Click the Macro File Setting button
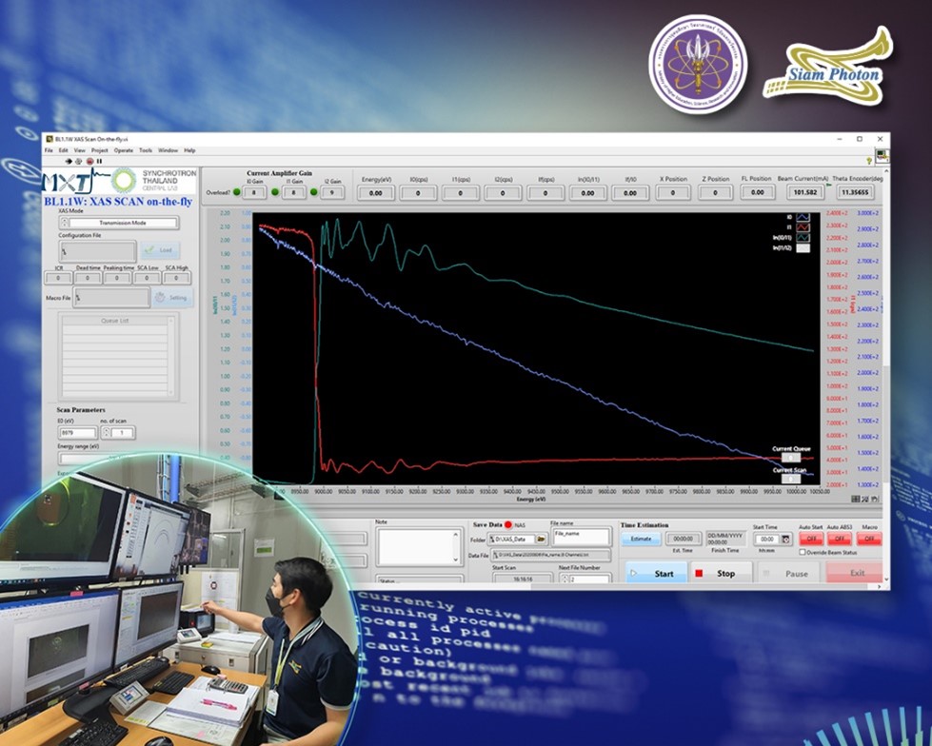 (x=172, y=298)
